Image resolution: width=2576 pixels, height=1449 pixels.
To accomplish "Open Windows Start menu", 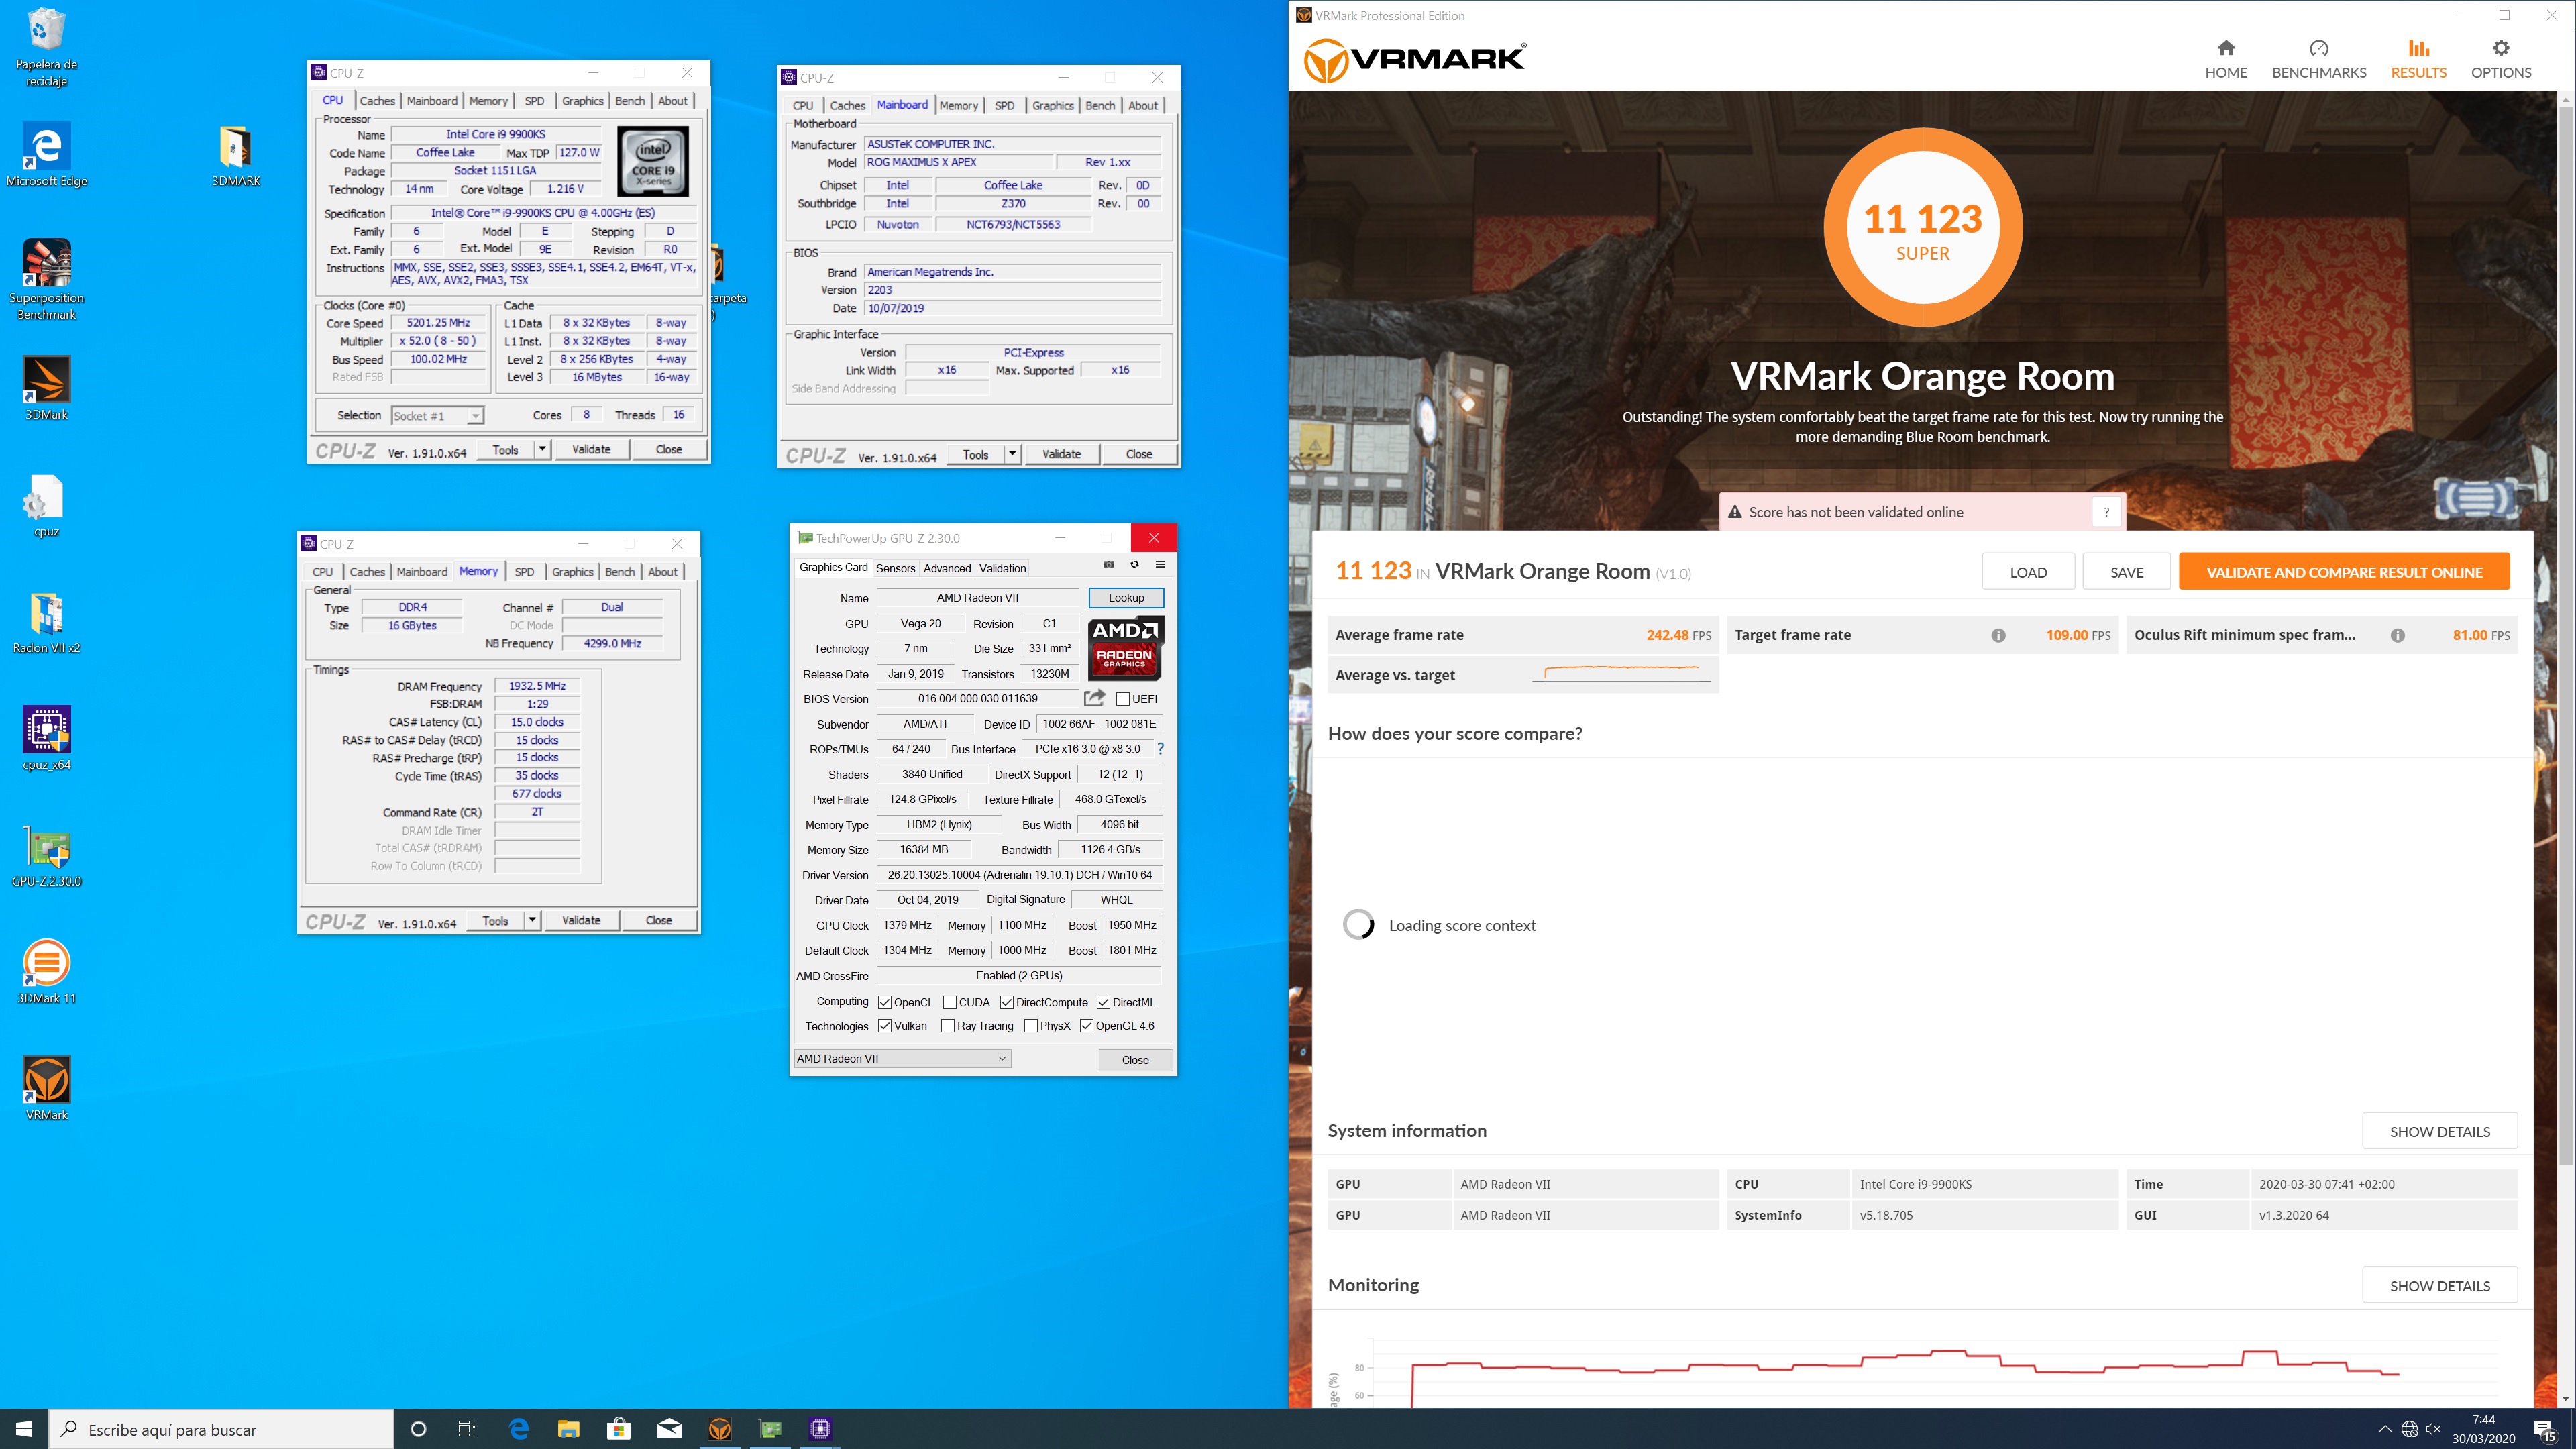I will click(24, 1429).
